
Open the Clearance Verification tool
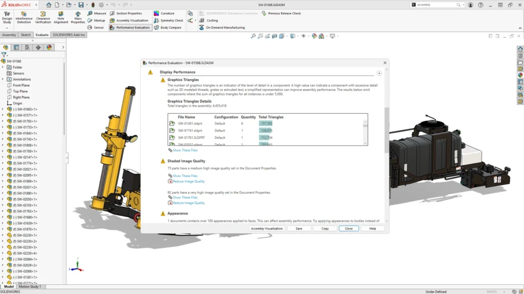coord(43,17)
